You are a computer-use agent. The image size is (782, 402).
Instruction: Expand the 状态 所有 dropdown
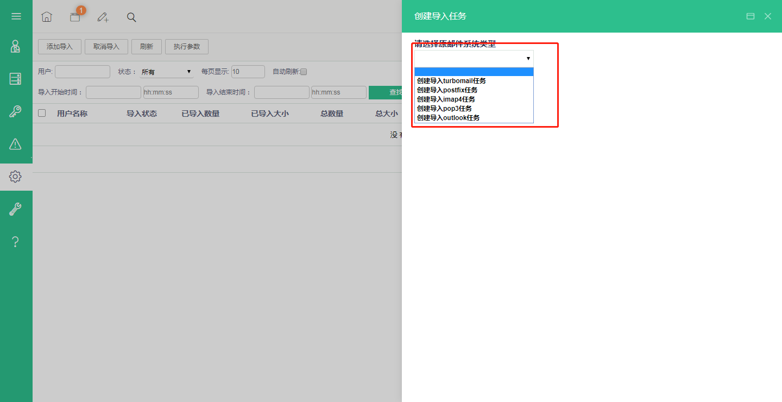point(166,72)
